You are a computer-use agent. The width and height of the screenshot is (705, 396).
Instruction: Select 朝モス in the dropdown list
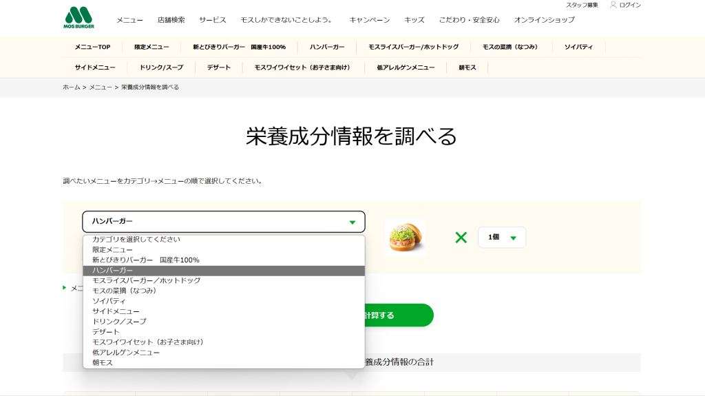[x=103, y=362]
